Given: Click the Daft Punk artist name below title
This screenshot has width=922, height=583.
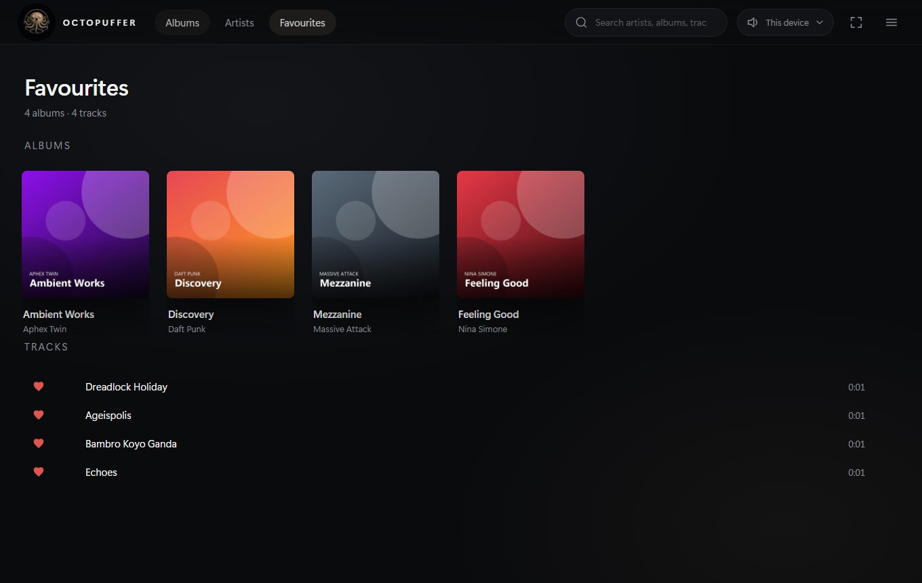Looking at the screenshot, I should coord(186,329).
